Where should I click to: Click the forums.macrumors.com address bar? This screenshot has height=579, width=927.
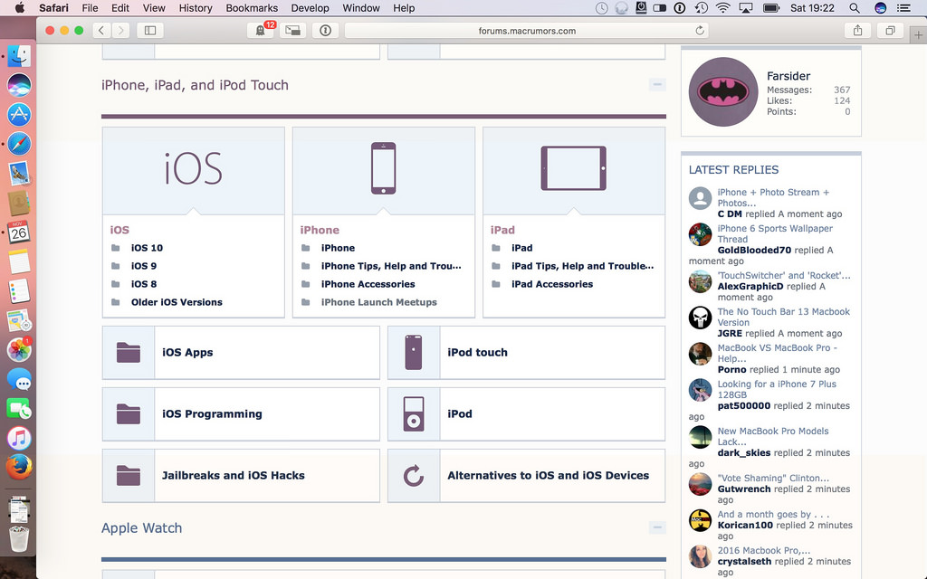click(x=527, y=31)
